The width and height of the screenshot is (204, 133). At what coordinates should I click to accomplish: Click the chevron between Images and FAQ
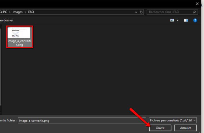[25, 12]
